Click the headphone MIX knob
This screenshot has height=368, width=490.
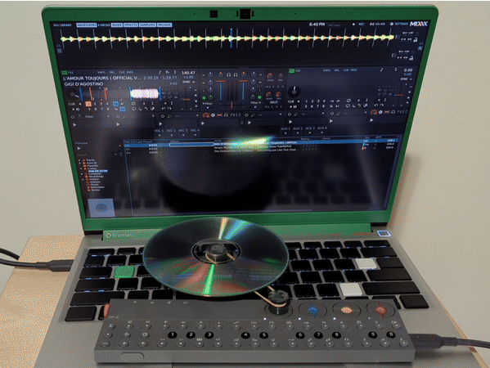coord(278,94)
